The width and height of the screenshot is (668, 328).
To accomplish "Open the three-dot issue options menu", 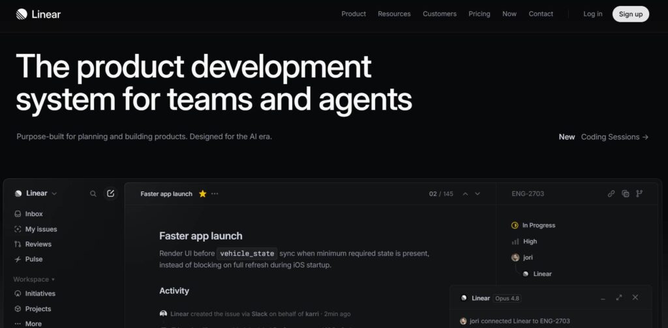I will (215, 194).
